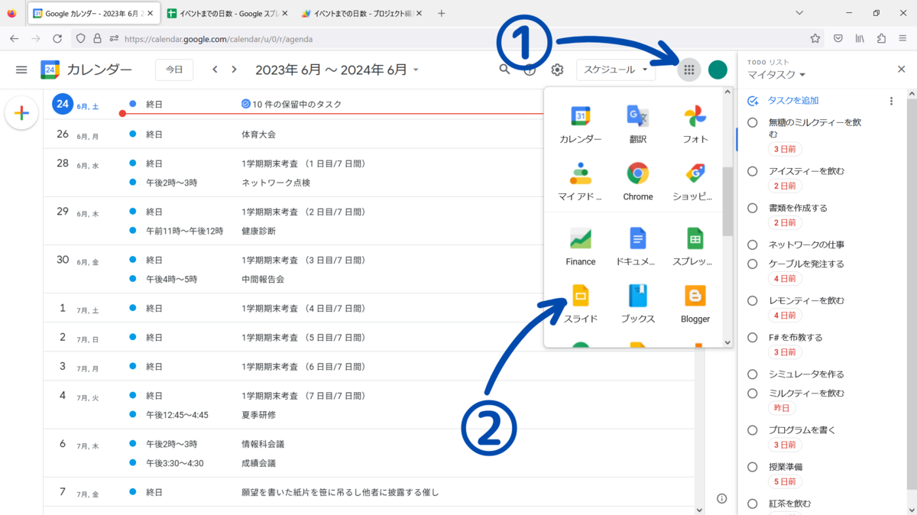Open the 中間報告会 event

(x=263, y=279)
